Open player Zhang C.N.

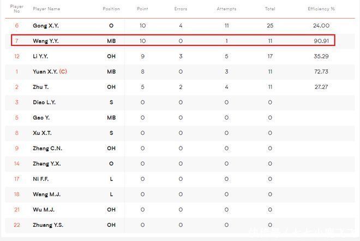point(47,148)
